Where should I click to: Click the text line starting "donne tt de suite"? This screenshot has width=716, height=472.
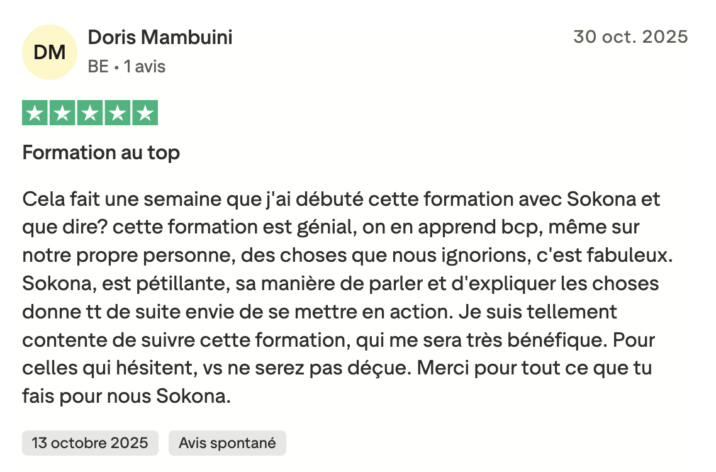coord(320,312)
